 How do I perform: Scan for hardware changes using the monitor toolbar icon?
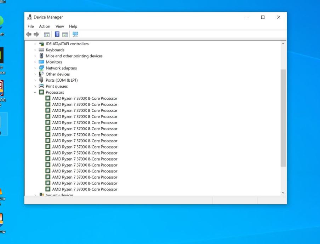tap(75, 34)
